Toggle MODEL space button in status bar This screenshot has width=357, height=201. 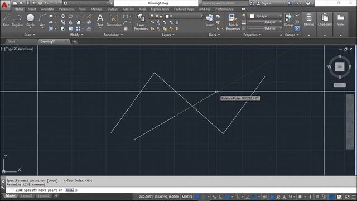tap(187, 197)
